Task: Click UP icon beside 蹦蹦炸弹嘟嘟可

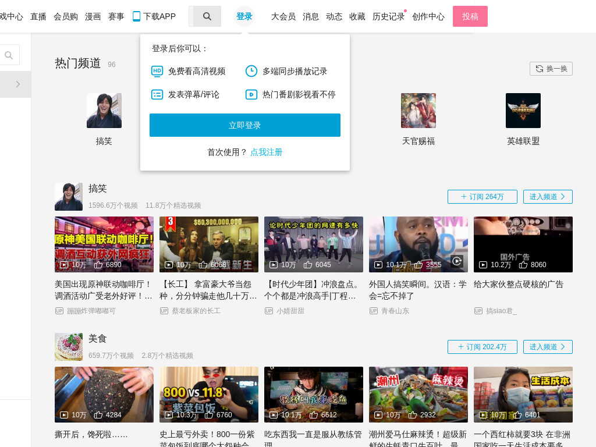Action: click(59, 311)
